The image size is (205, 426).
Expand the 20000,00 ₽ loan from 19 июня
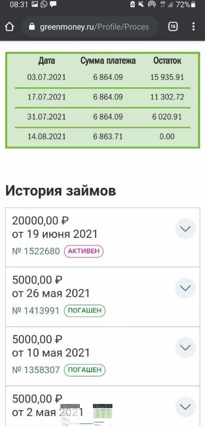186,229
